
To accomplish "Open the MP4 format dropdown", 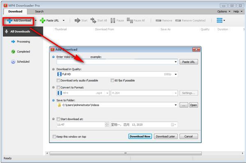I will (107, 93).
